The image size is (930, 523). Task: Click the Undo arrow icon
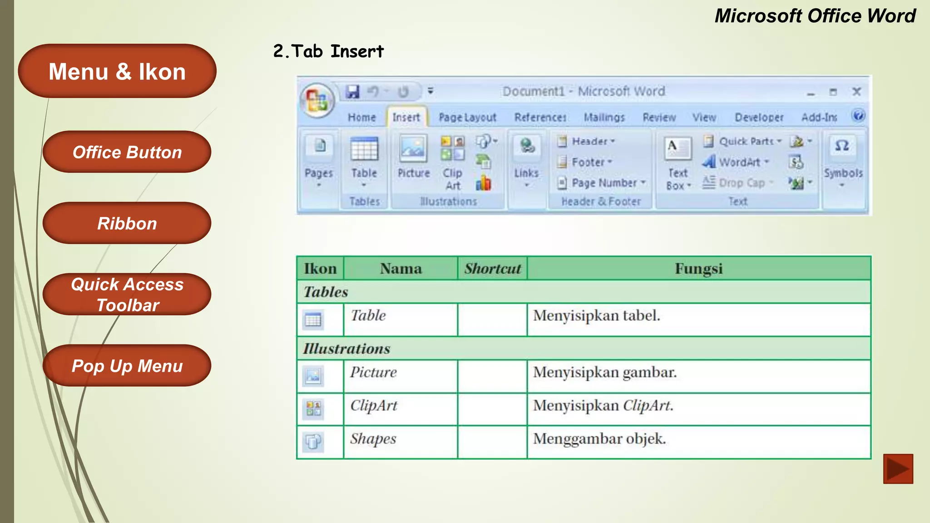point(373,92)
